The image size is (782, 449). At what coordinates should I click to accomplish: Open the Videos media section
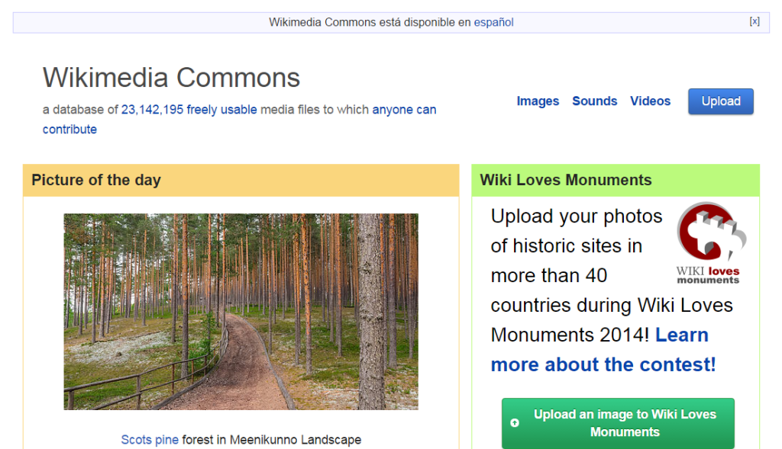pos(650,101)
